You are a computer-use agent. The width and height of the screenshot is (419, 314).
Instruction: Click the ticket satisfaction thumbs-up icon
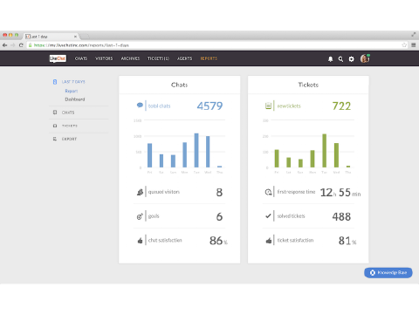click(x=269, y=241)
